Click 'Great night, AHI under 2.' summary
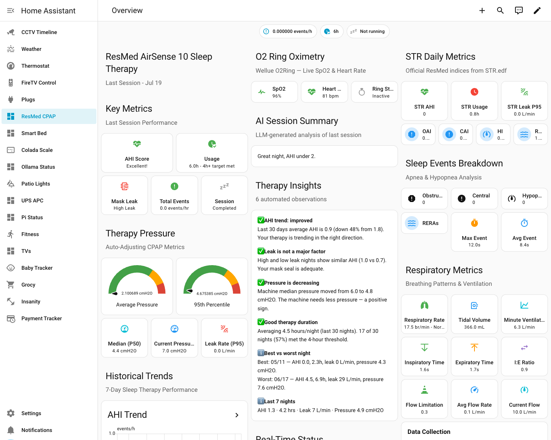This screenshot has height=440, width=551. click(x=287, y=156)
